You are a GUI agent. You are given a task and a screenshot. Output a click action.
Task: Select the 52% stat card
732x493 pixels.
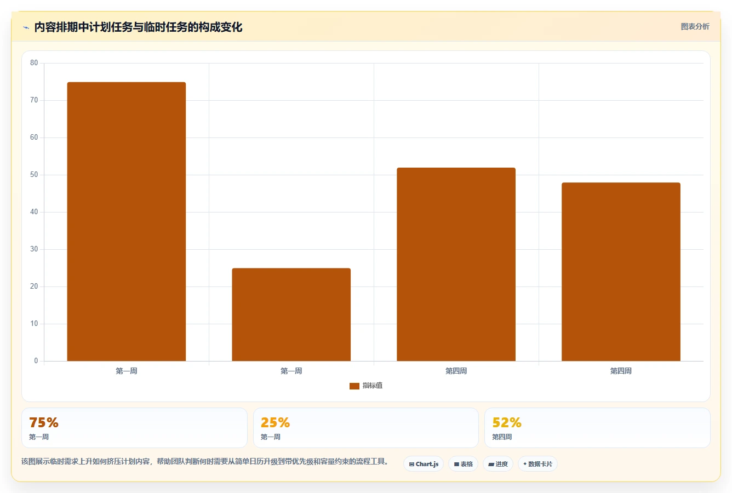tap(597, 428)
